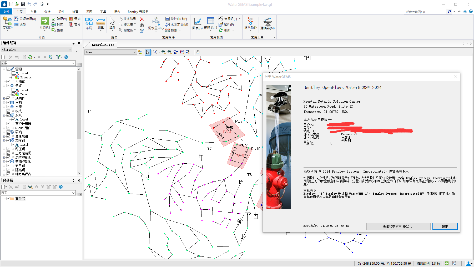This screenshot has width=474, height=267.
Task: Switch to the 组件 ribbon tab
Action: 61,12
